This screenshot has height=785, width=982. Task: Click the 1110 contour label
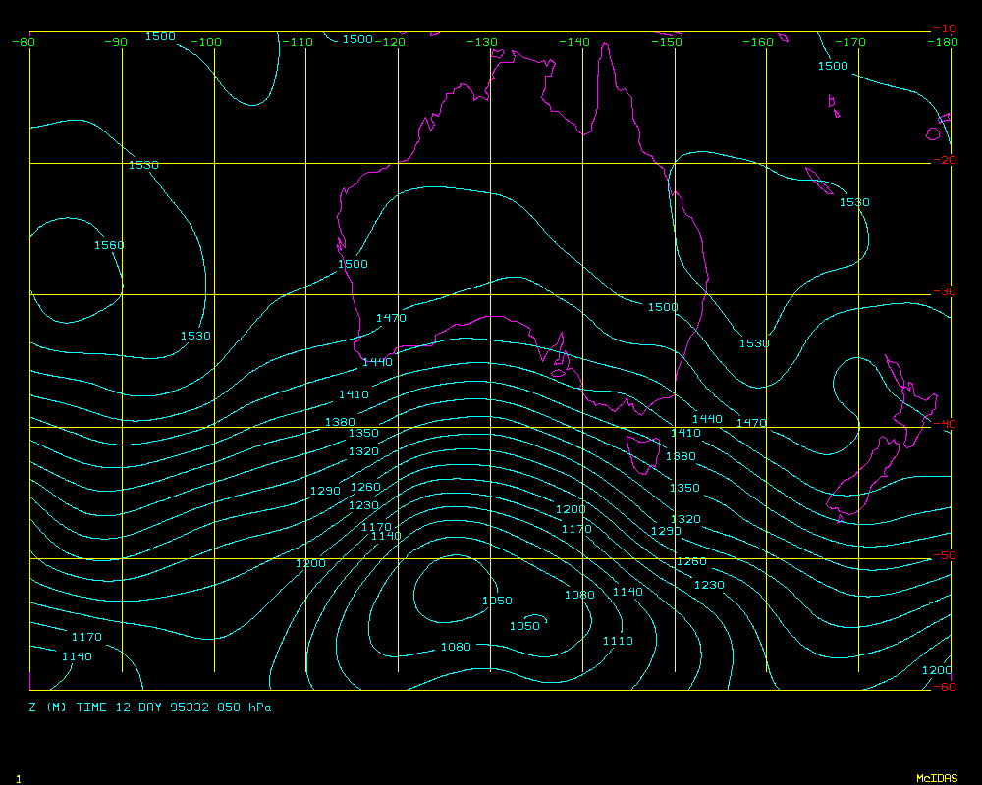pyautogui.click(x=618, y=641)
